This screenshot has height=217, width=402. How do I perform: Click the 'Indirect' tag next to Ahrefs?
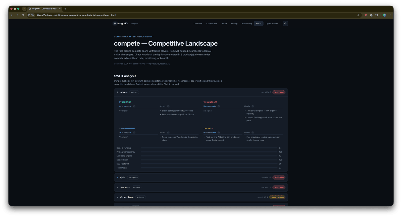[134, 92]
